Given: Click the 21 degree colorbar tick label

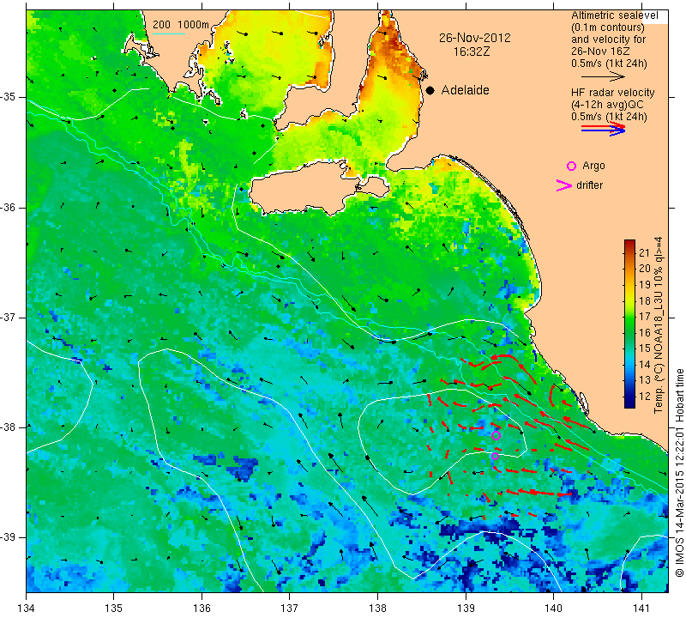Looking at the screenshot, I should coord(645,252).
